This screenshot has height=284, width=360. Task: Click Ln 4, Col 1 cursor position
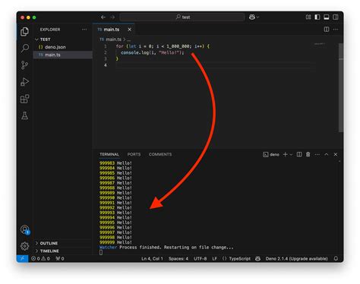(152, 258)
